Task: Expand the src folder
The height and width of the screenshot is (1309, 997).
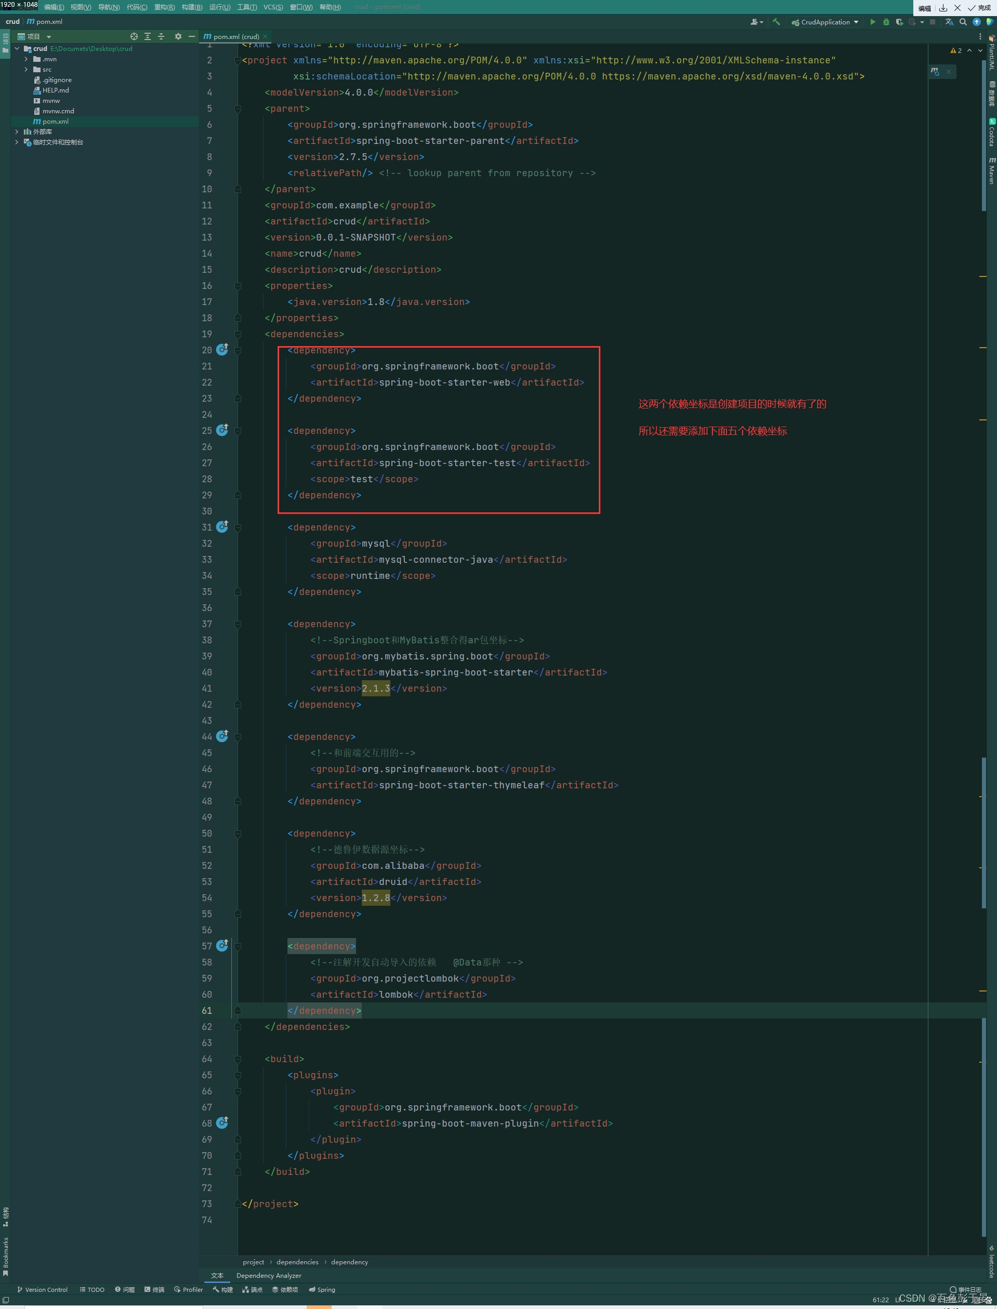Action: coord(26,70)
